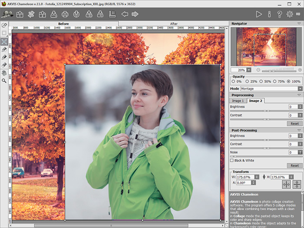Flip fragment horizontally in Transform
304x228 pixels.
pyautogui.click(x=286, y=184)
